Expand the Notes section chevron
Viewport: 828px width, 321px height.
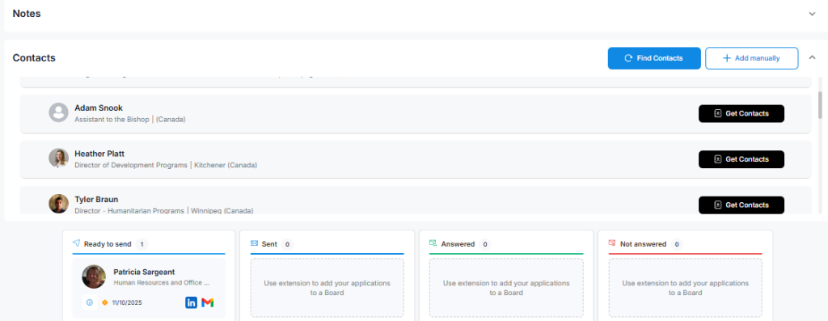[812, 14]
